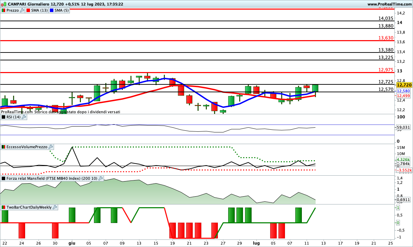Click the 1,4 value on Mansfield axis

tap(400, 179)
